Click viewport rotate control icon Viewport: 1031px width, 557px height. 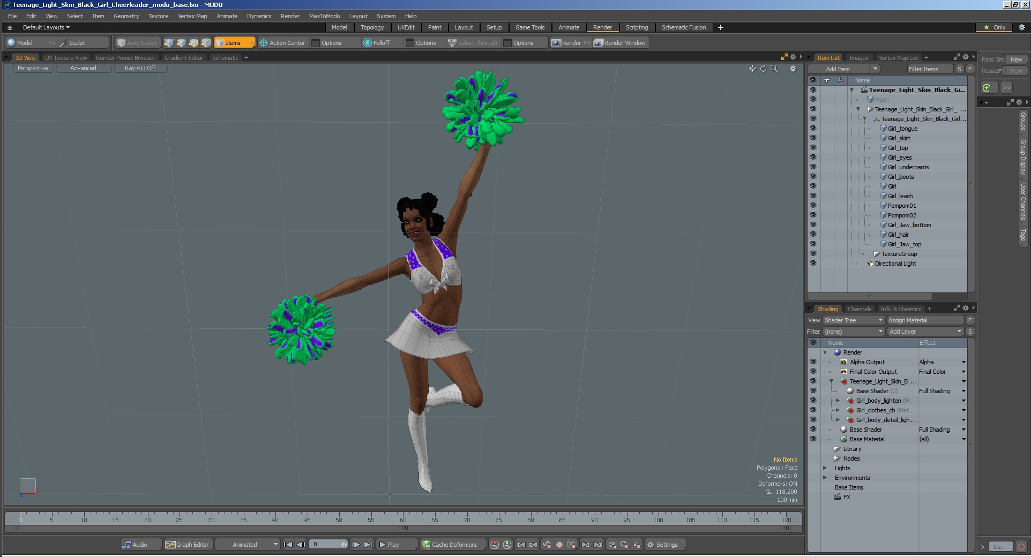coord(763,69)
